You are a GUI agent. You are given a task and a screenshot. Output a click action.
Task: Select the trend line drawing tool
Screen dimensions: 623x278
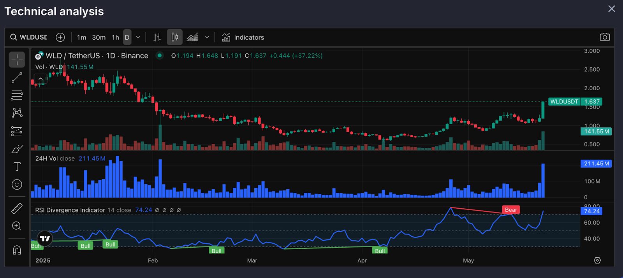pyautogui.click(x=17, y=77)
